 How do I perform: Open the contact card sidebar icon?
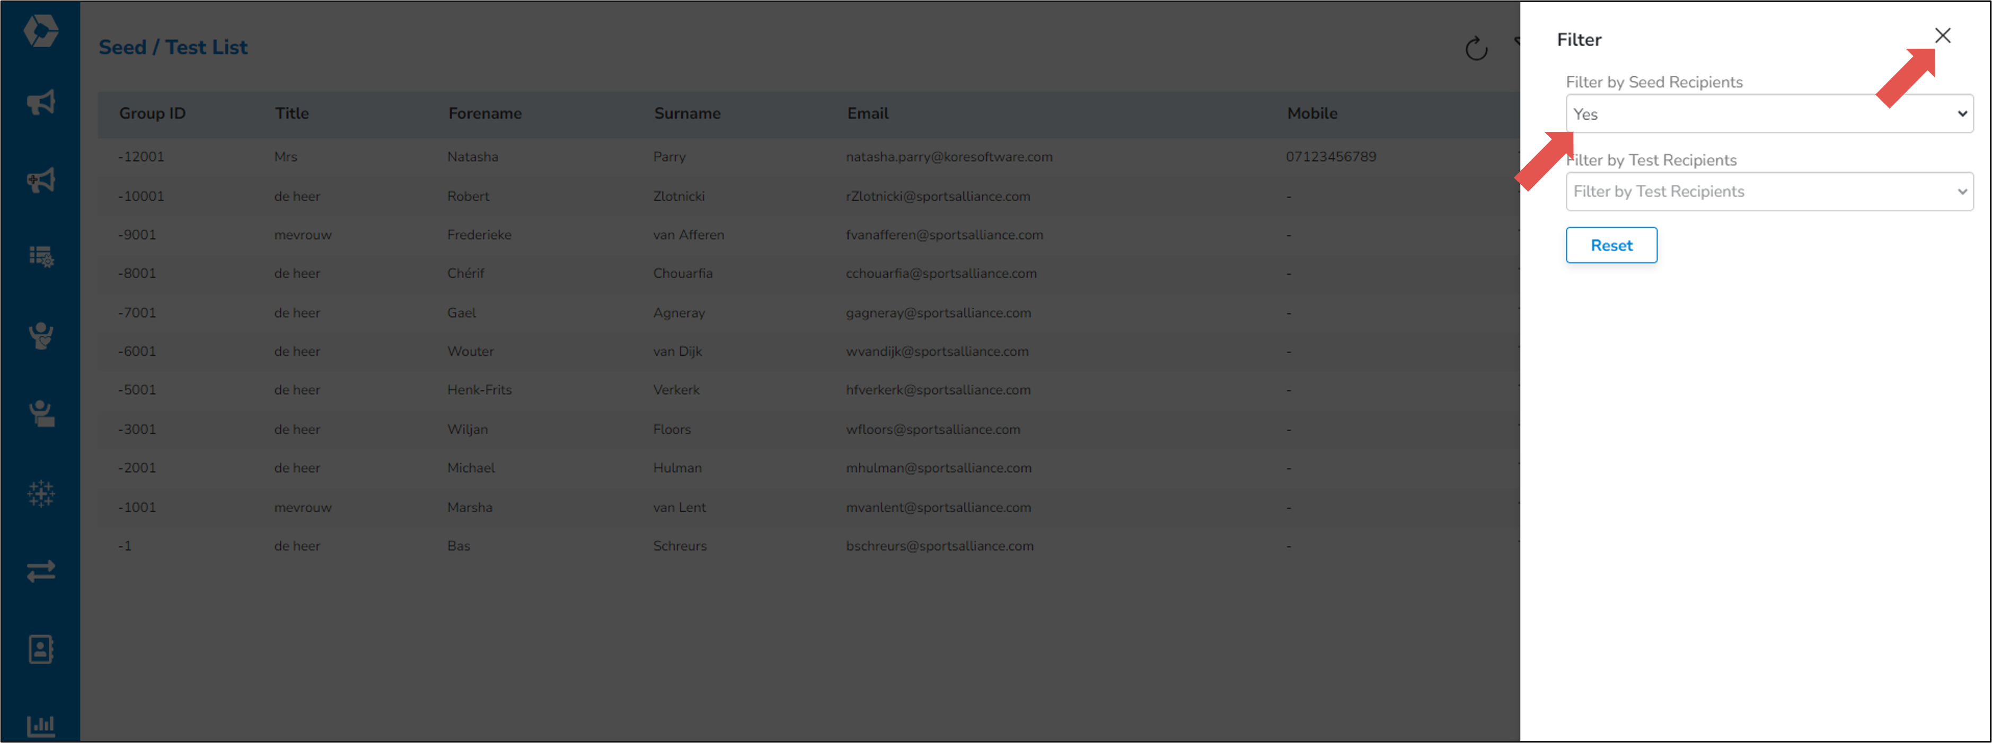pyautogui.click(x=41, y=649)
